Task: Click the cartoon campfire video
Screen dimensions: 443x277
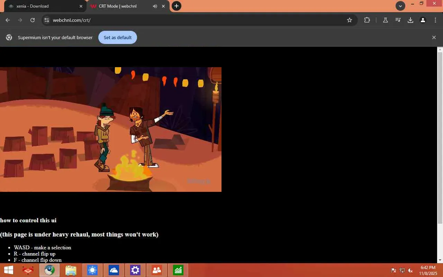Action: click(x=111, y=129)
